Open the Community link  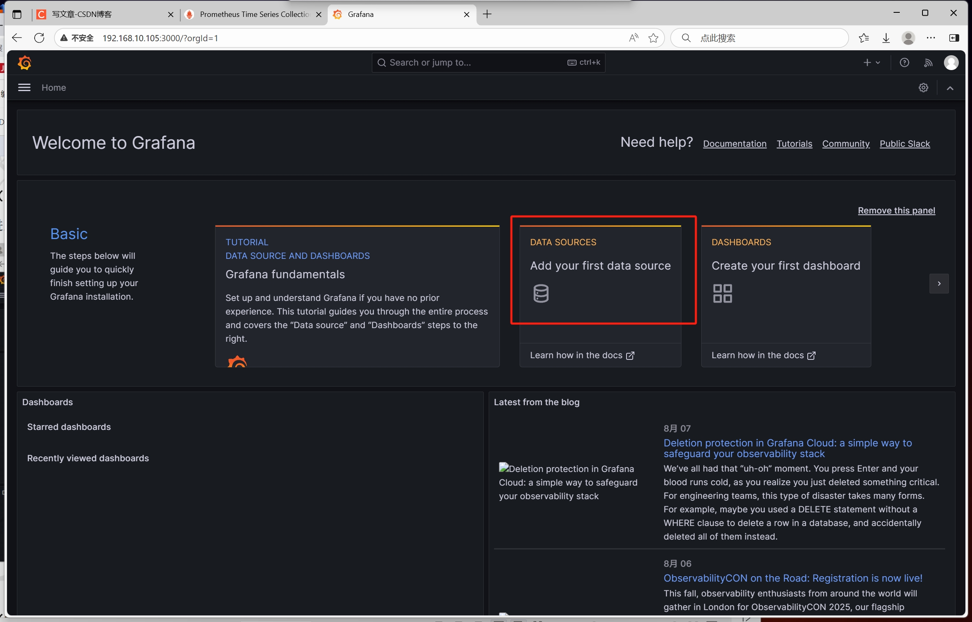click(846, 143)
